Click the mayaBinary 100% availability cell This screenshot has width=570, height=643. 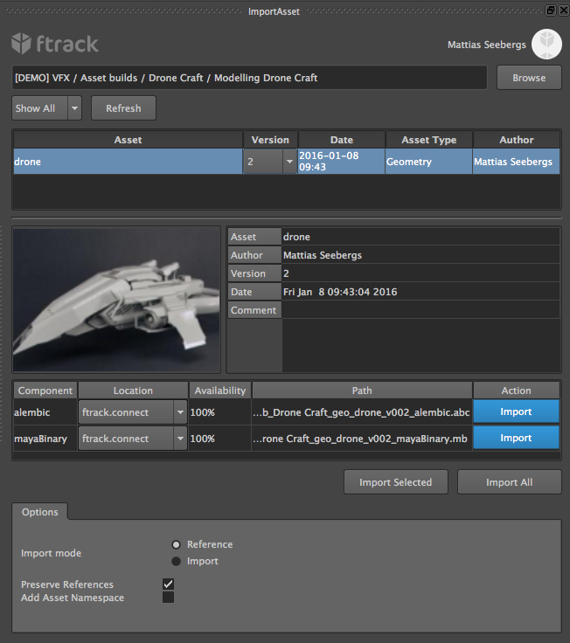coord(220,439)
